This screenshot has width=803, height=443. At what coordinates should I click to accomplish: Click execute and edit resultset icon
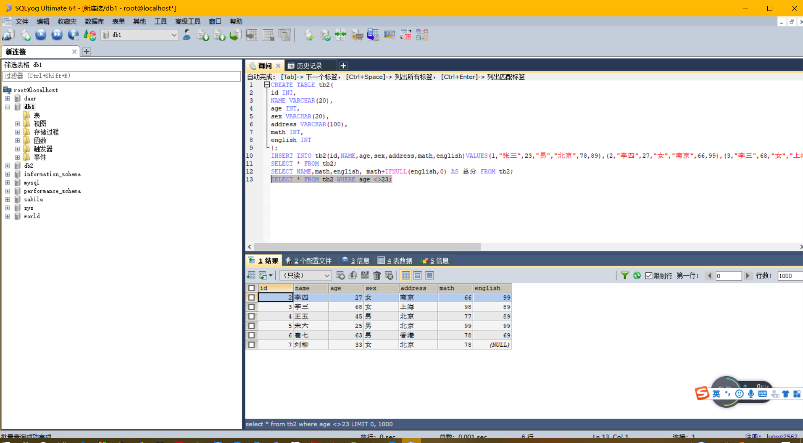(74, 35)
